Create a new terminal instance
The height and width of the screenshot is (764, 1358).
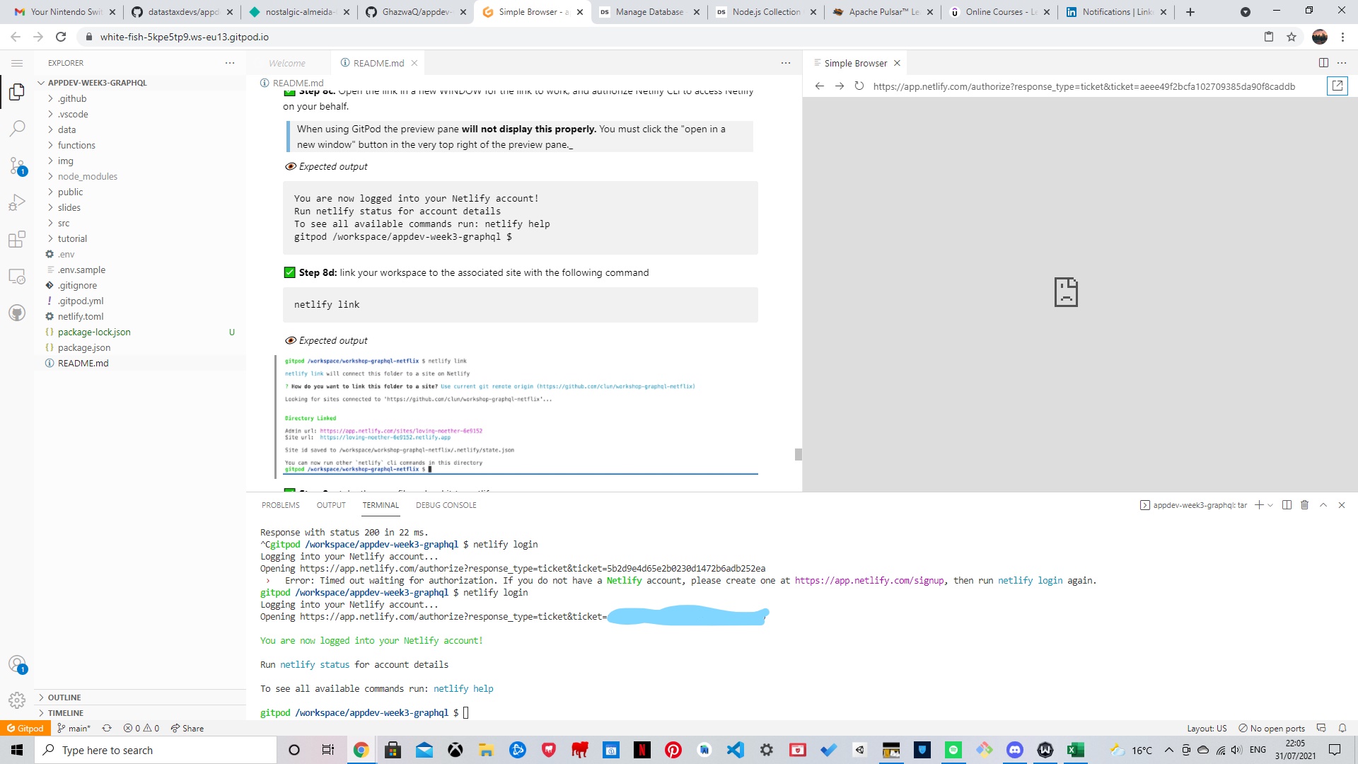pyautogui.click(x=1258, y=504)
